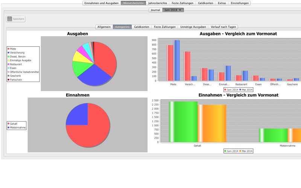Switch to the Journal tab
301x188 pixels.
pos(155,10)
